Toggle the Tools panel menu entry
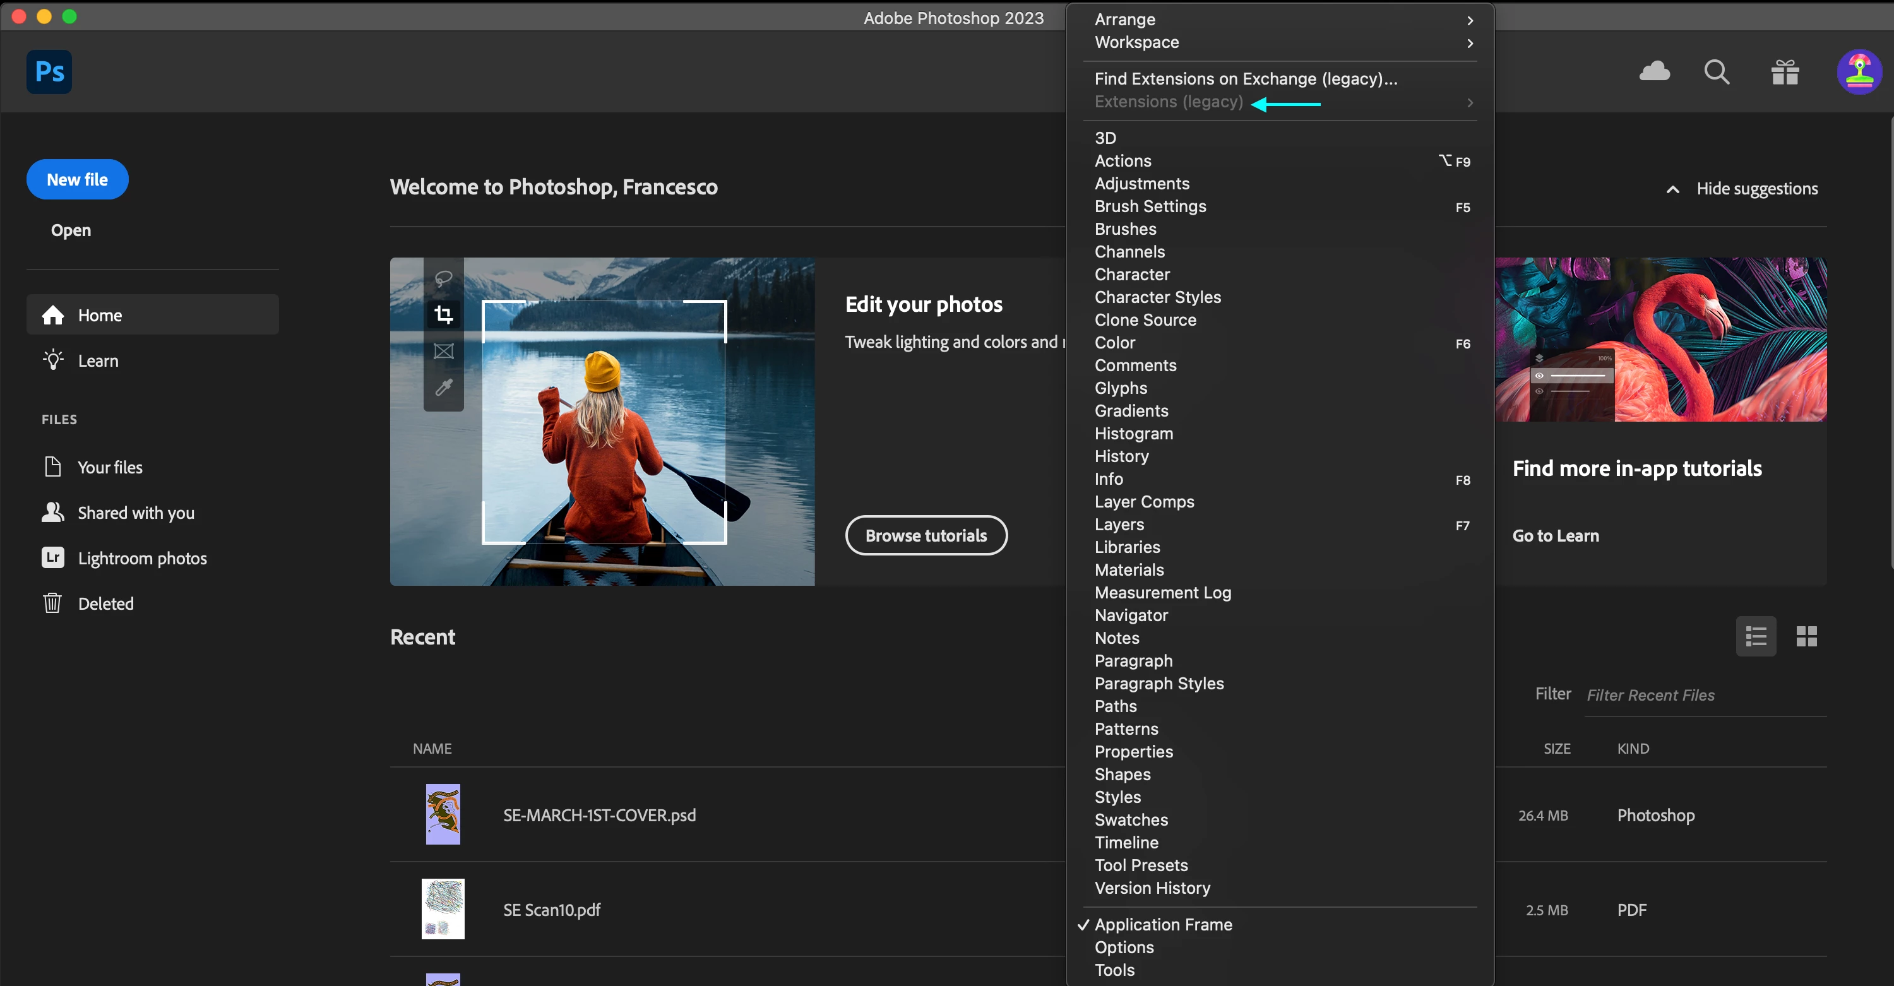Viewport: 1894px width, 986px height. [x=1115, y=970]
